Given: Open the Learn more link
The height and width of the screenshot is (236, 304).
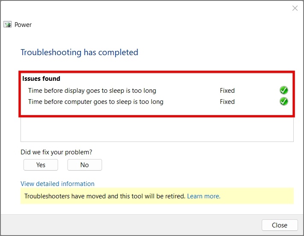Looking at the screenshot, I should [x=204, y=196].
